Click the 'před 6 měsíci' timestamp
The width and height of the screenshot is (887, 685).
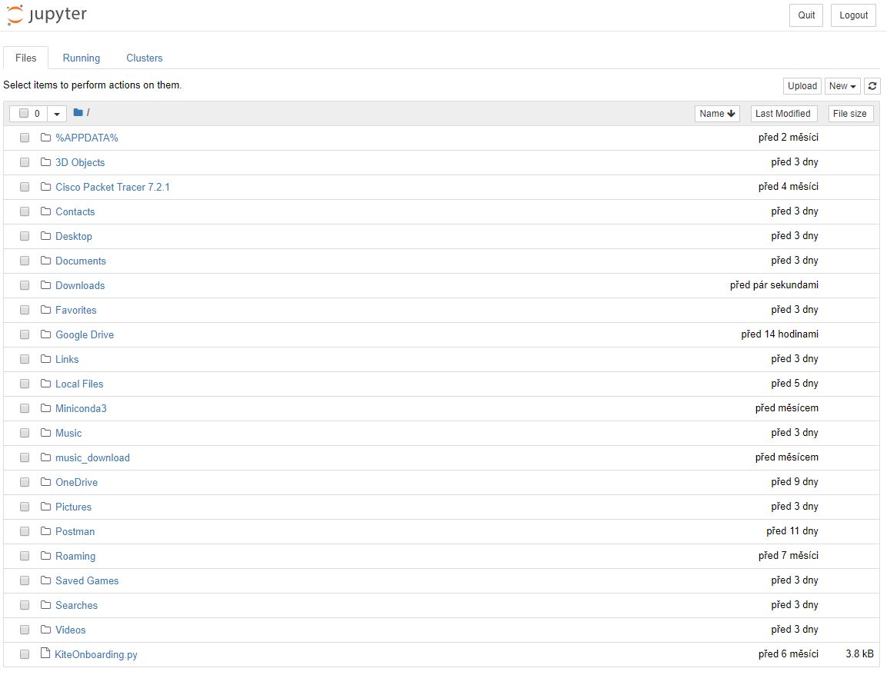pos(788,654)
